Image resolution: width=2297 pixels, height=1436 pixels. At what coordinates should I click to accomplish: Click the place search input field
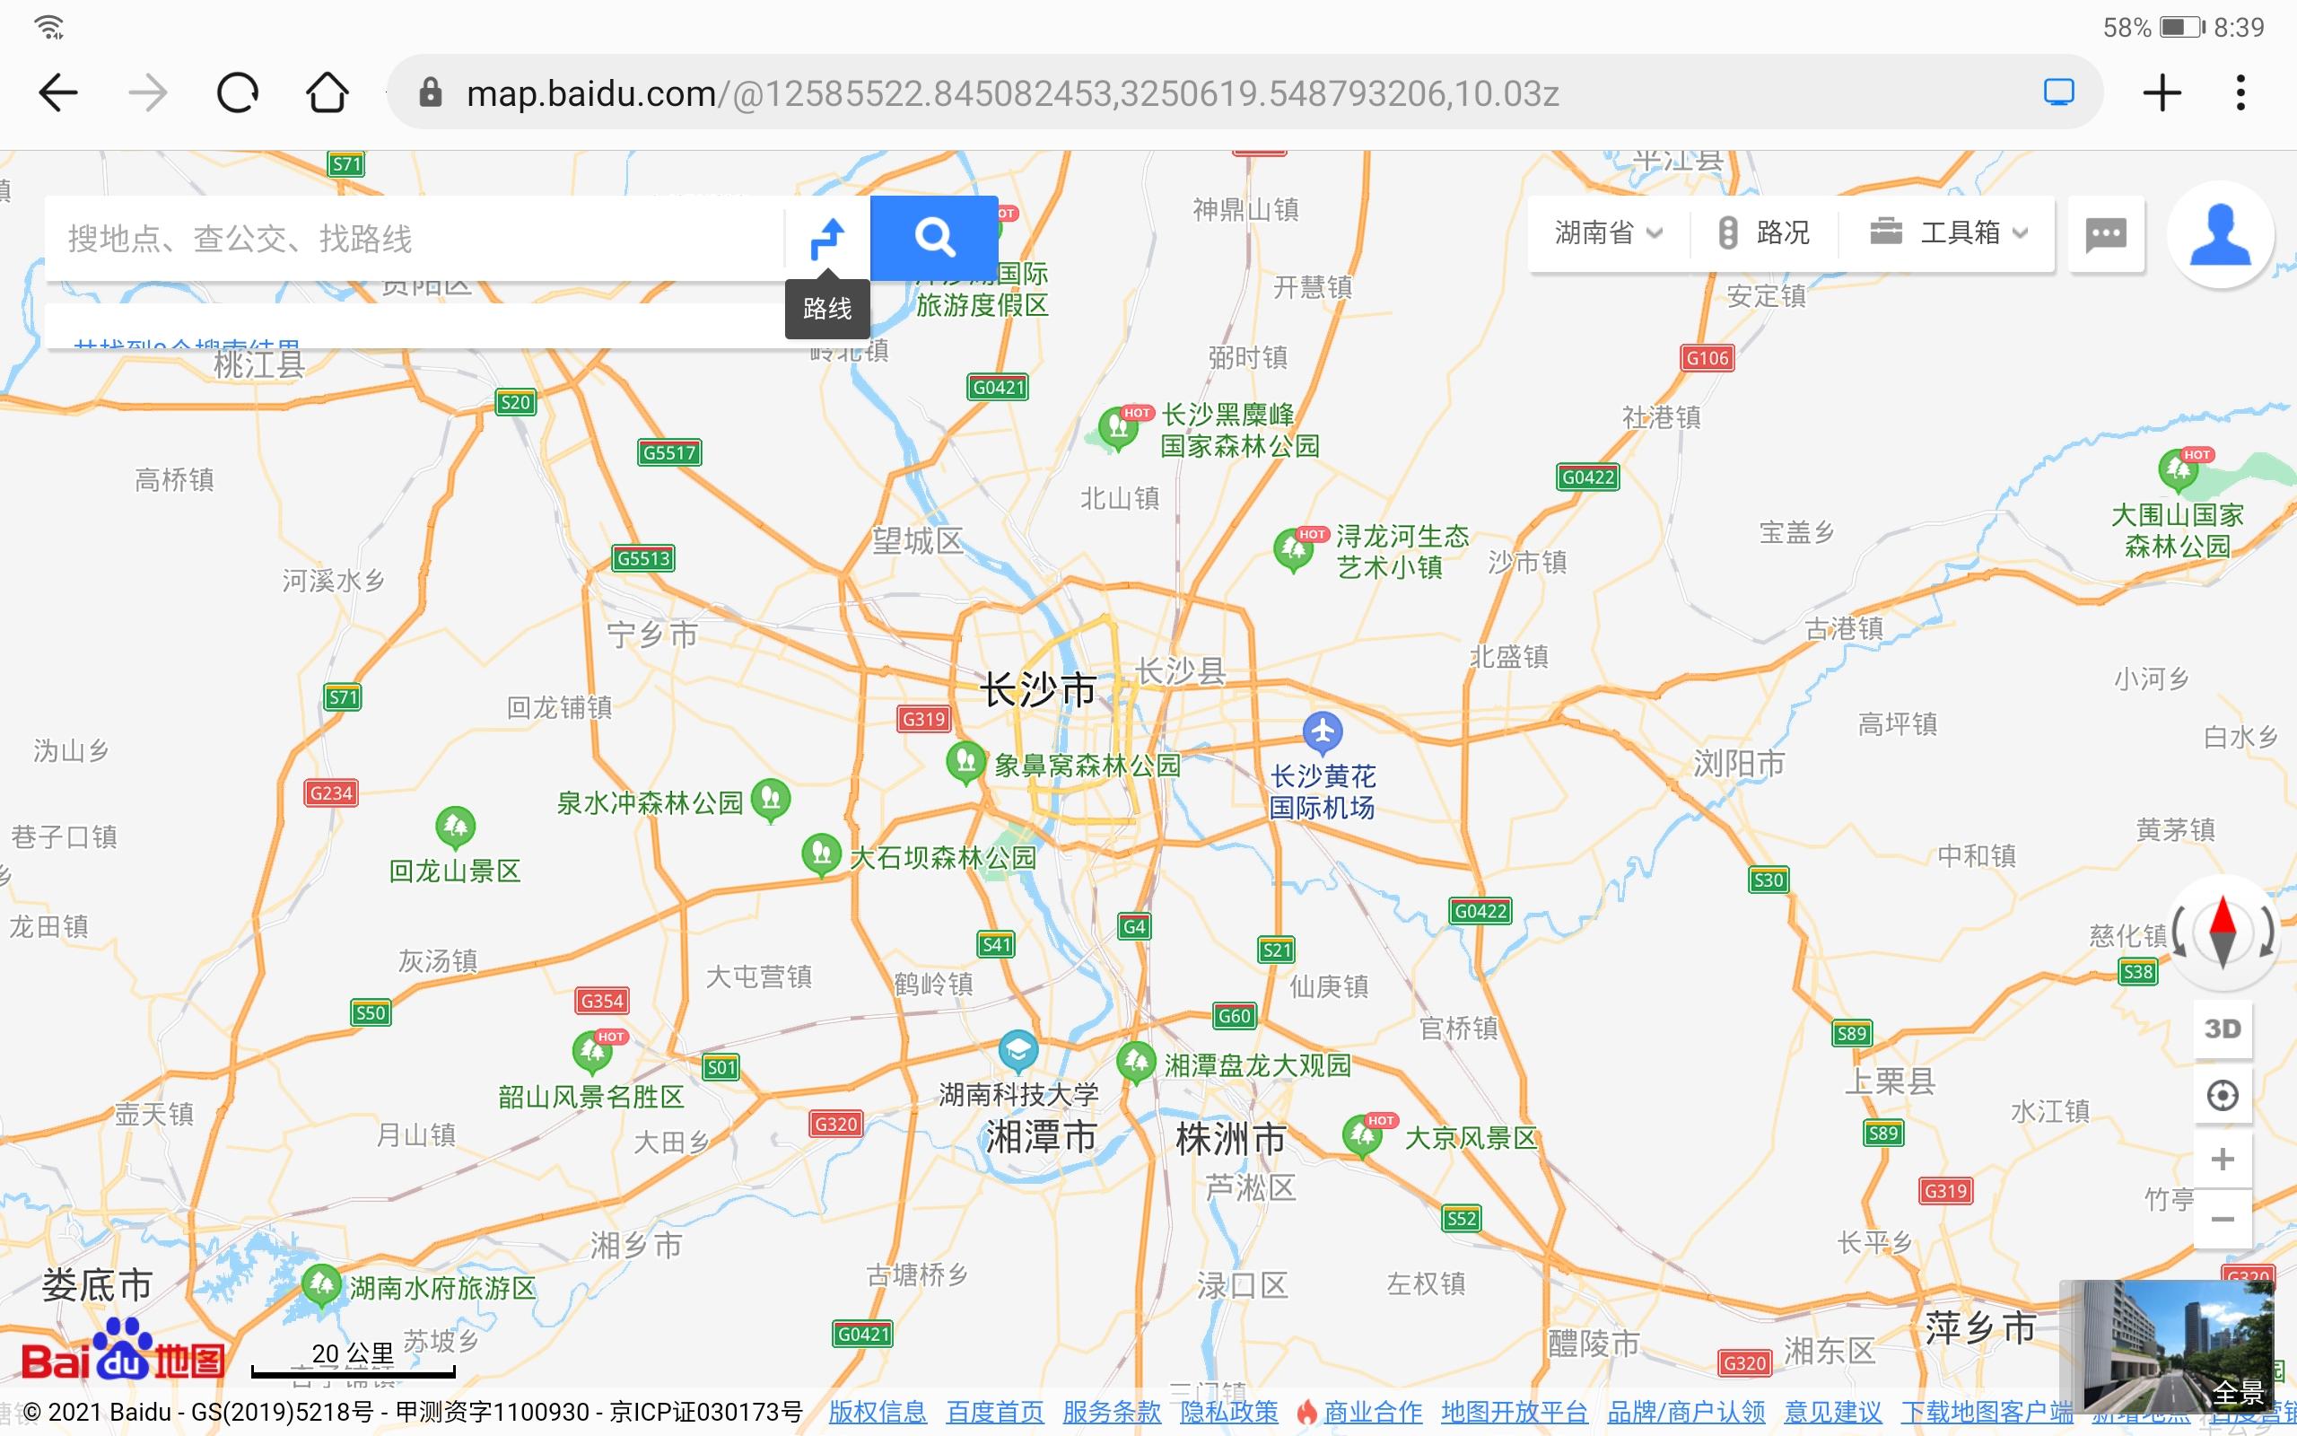pos(415,238)
